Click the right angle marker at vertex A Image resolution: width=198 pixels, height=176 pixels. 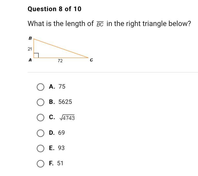(x=36, y=55)
